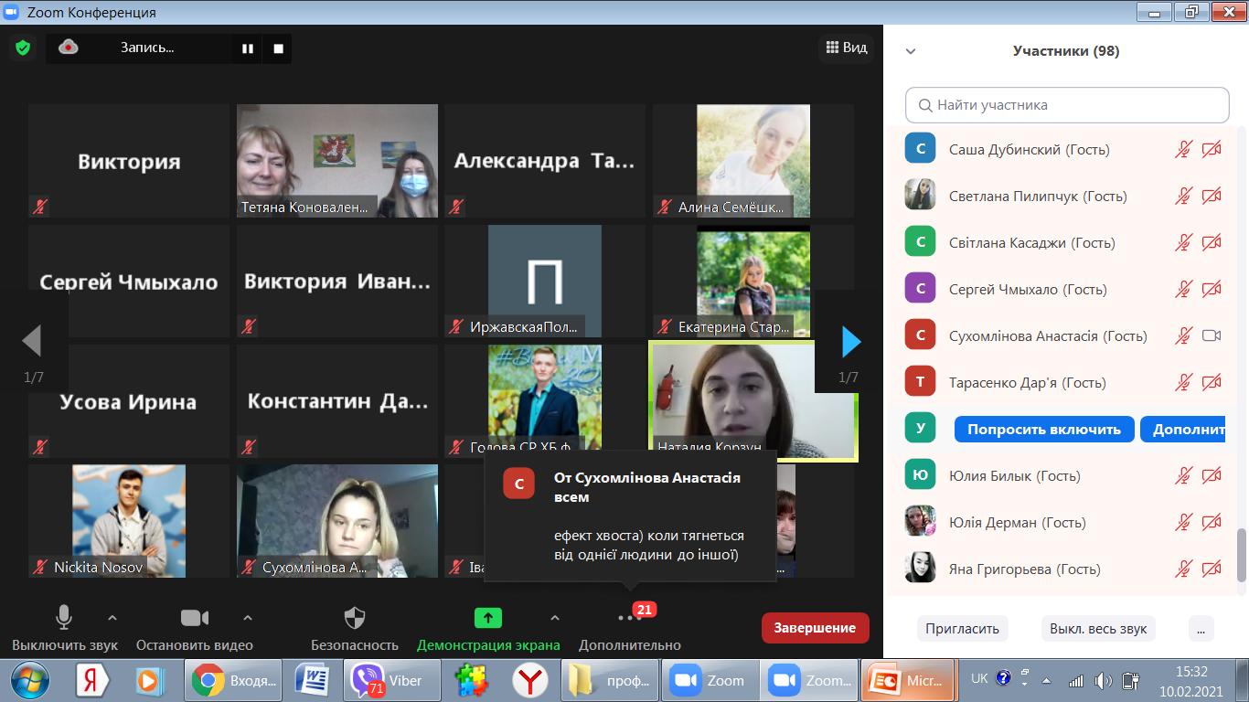
Task: Go to next gallery page arrow
Action: [x=851, y=342]
